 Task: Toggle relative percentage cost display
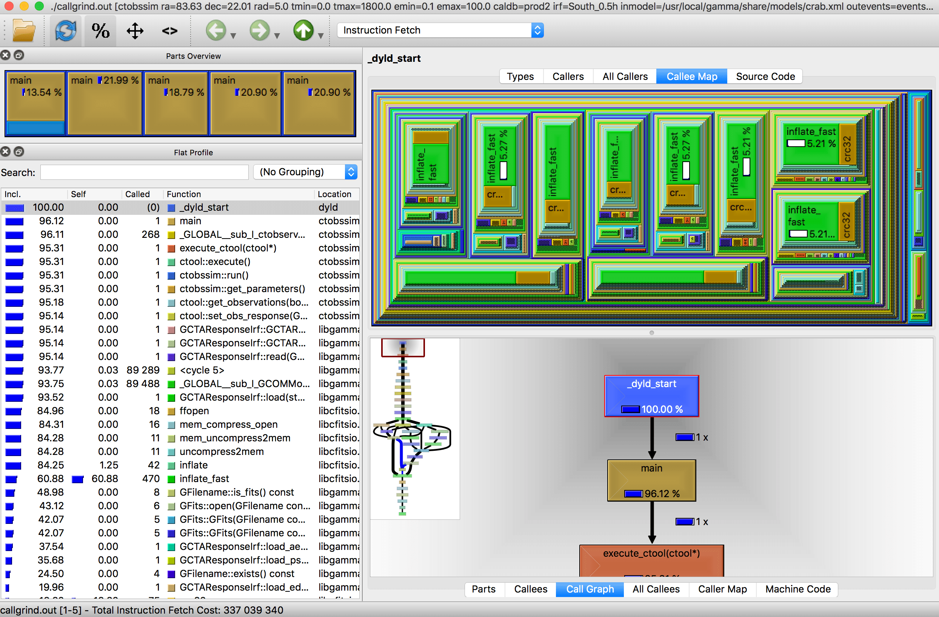pyautogui.click(x=100, y=31)
